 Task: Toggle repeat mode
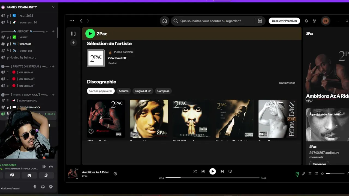[230, 171]
